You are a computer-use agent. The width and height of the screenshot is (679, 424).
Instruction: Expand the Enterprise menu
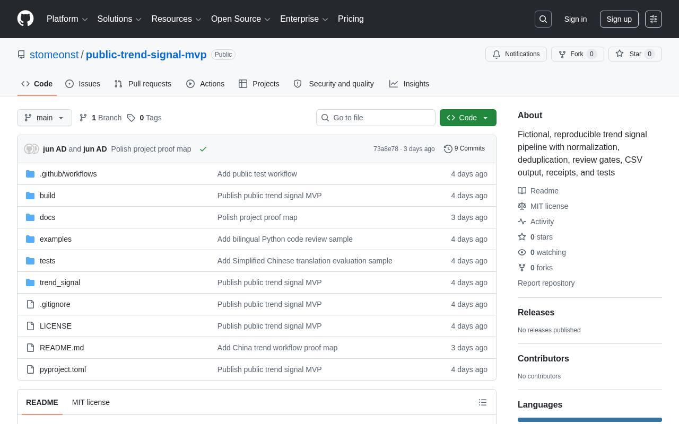pyautogui.click(x=304, y=19)
